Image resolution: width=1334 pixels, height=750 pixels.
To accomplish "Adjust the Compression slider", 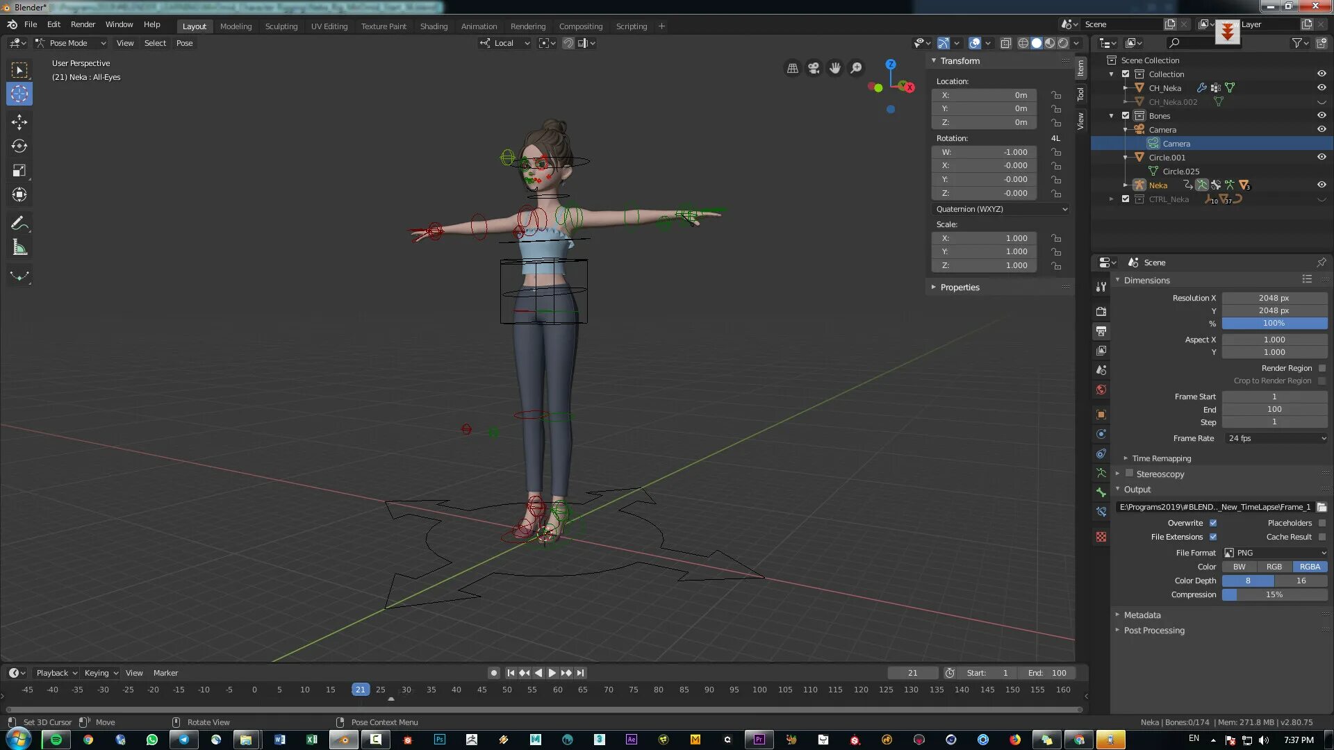I will 1274,594.
